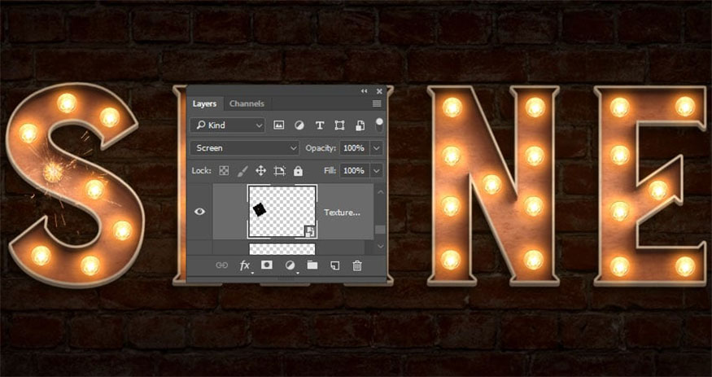
Task: Filter for shape layers
Action: 339,125
